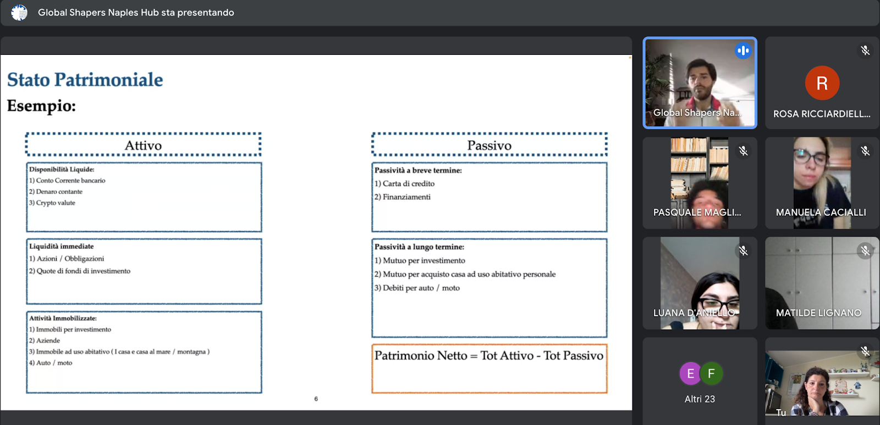
Task: Click '1) Azioni / Obbligazioni' line
Action: coord(67,259)
